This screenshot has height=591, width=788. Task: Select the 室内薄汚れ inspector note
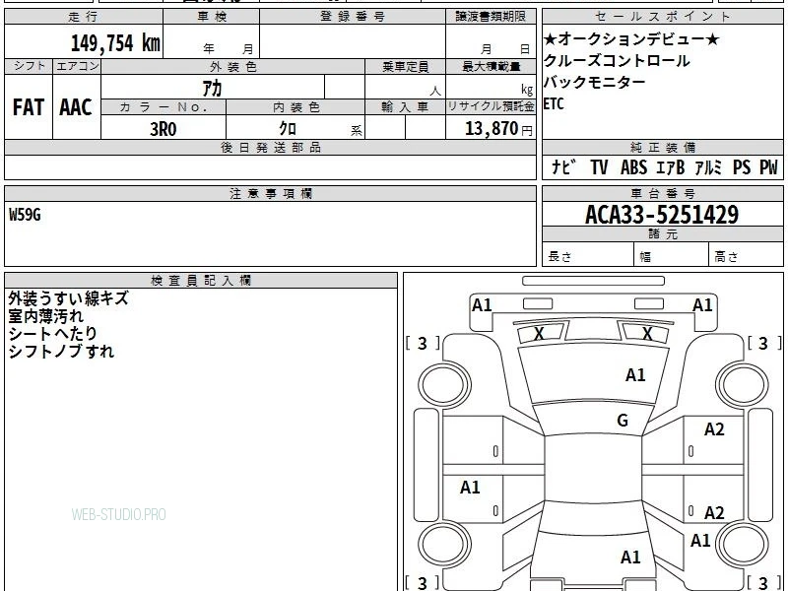coord(45,316)
